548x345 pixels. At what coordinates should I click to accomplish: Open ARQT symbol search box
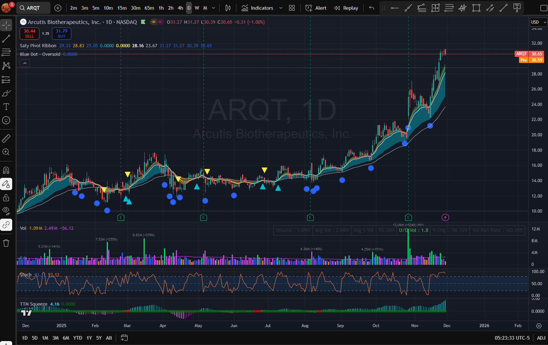coord(33,8)
